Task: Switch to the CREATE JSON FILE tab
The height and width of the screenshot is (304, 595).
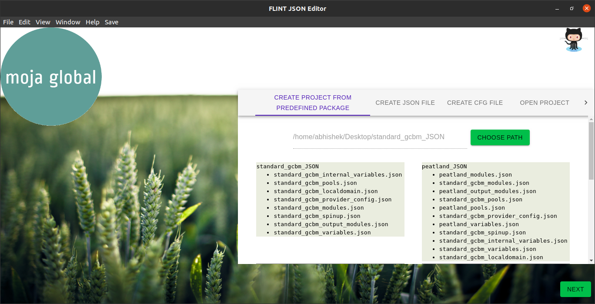Action: pos(405,103)
